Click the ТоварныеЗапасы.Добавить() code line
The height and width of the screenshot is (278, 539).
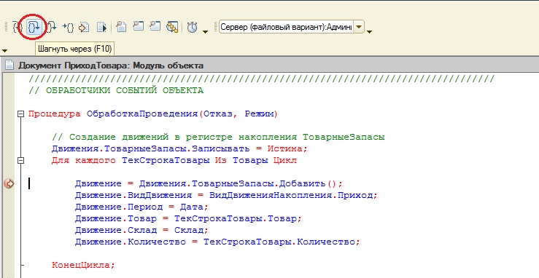point(209,183)
